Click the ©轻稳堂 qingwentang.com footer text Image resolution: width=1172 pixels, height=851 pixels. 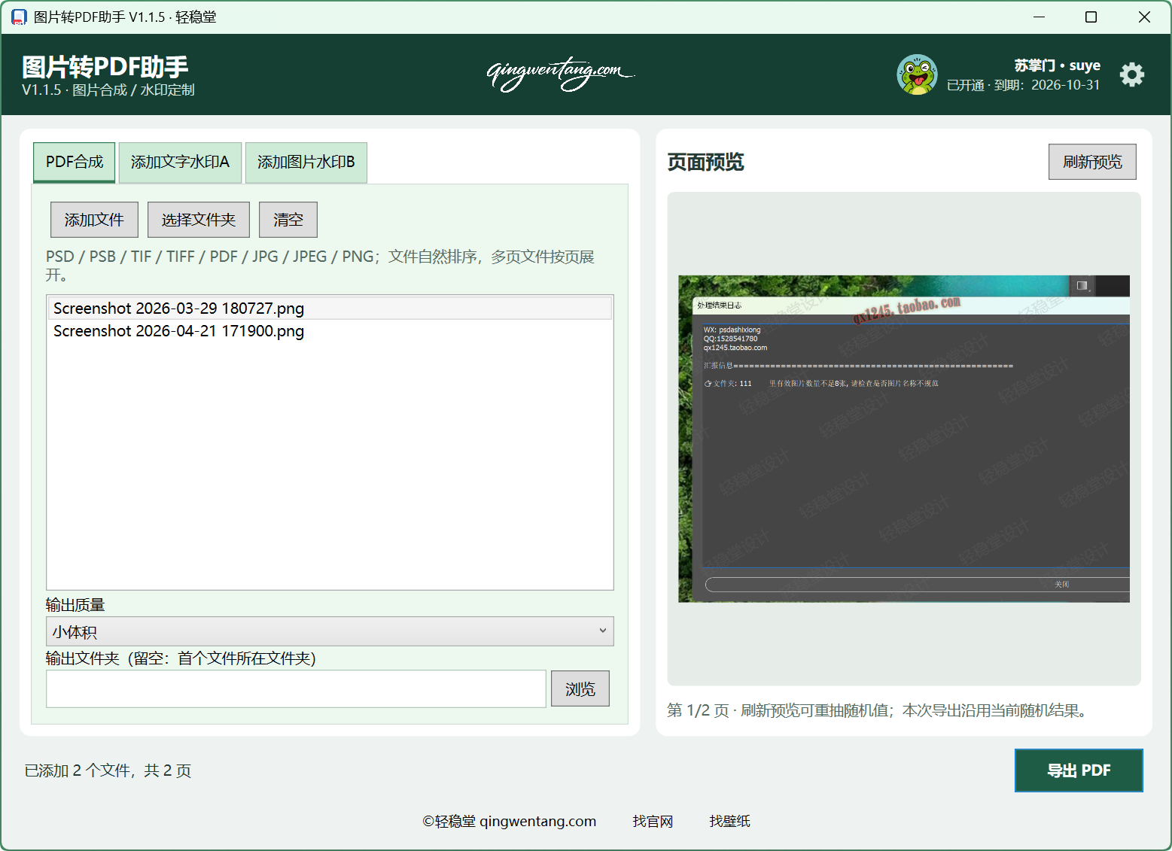(510, 821)
